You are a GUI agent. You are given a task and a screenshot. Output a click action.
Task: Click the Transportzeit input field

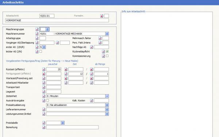54,87
